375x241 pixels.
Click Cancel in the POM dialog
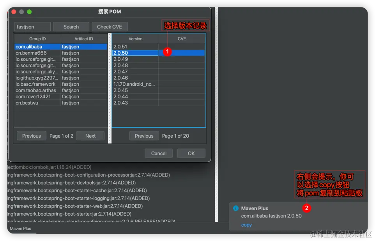pyautogui.click(x=159, y=153)
